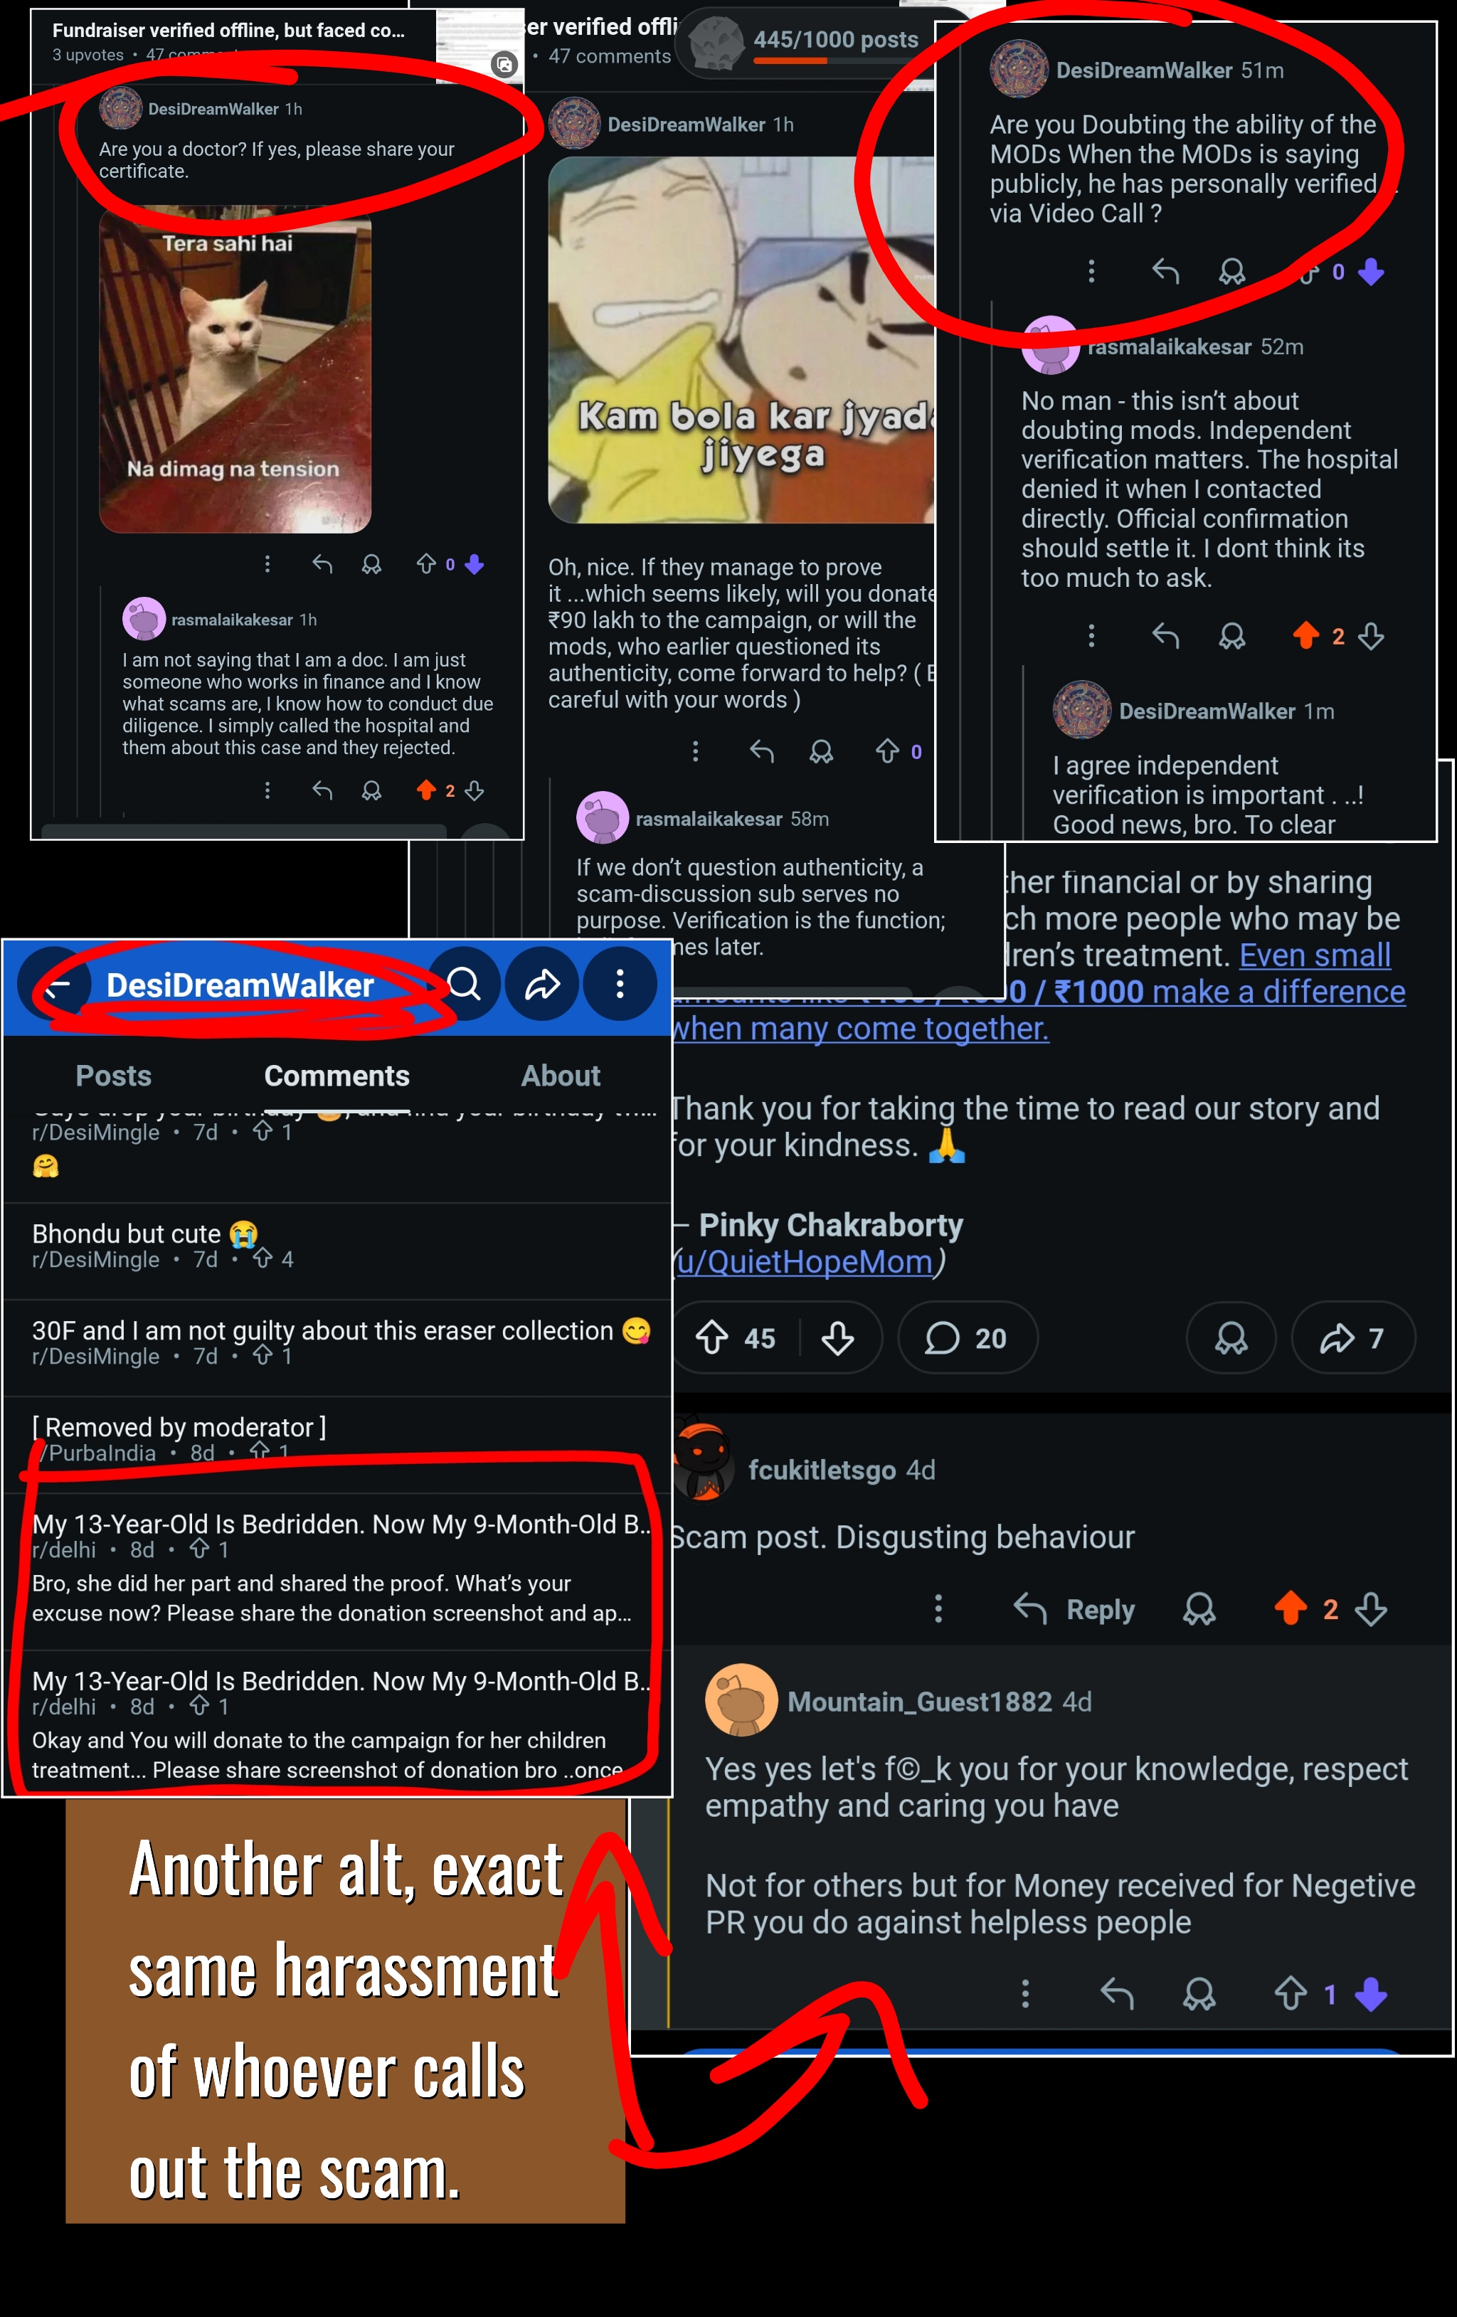The width and height of the screenshot is (1457, 2317).
Task: Reply to fcukitletsgo's comment
Action: coord(1074,1609)
